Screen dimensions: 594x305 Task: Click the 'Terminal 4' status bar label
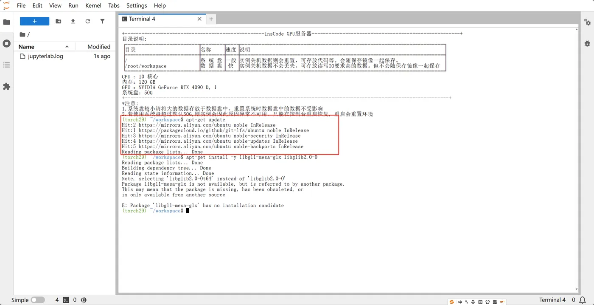pos(552,300)
